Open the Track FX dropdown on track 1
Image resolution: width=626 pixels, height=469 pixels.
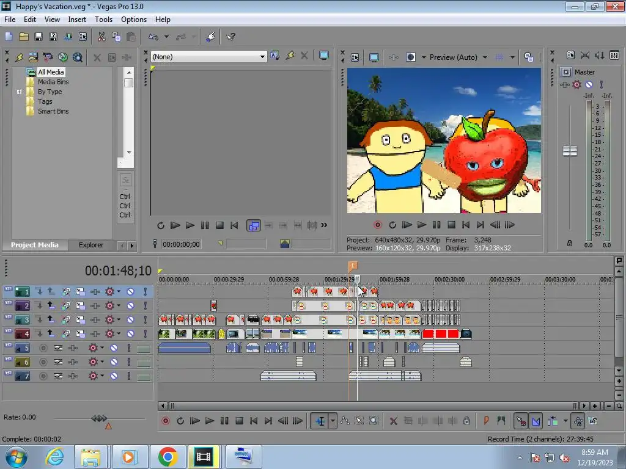click(119, 291)
